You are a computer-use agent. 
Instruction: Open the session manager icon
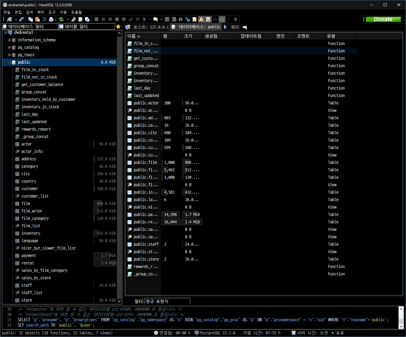9,19
